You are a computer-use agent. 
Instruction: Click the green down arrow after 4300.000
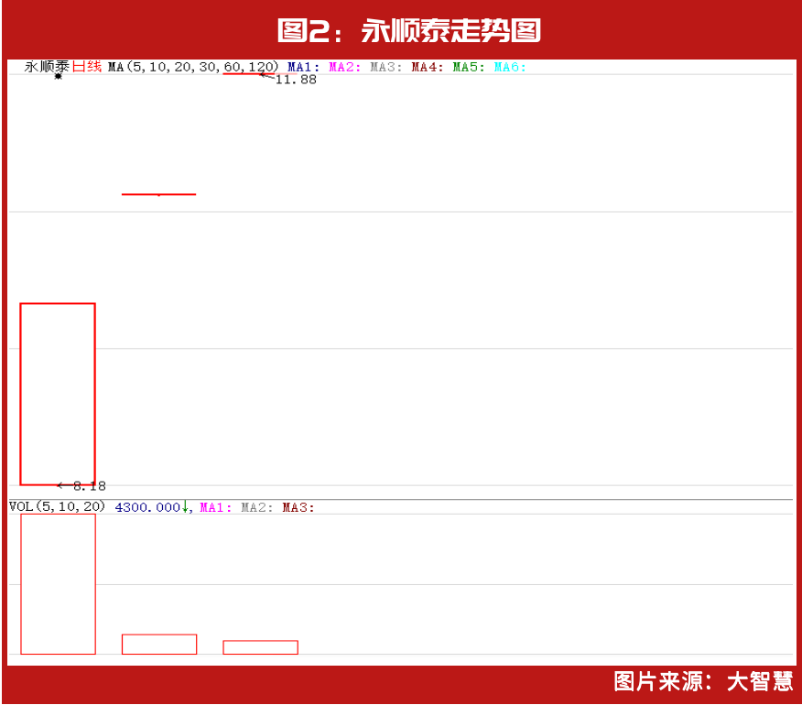pos(185,506)
